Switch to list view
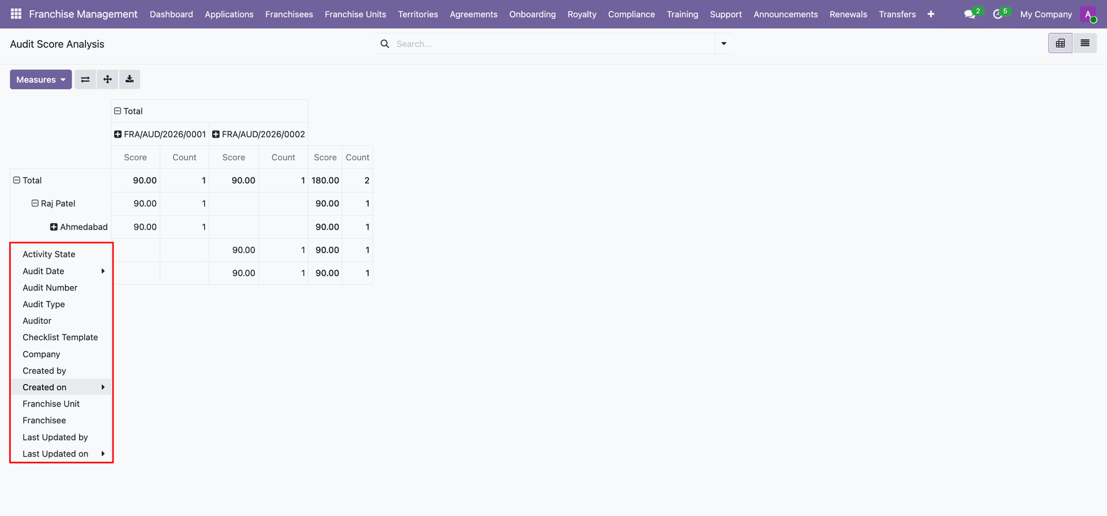Screen dimensions: 1107x516 (x=1085, y=43)
